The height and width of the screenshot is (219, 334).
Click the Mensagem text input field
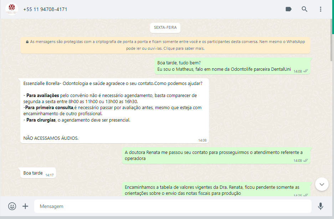(x=173, y=206)
